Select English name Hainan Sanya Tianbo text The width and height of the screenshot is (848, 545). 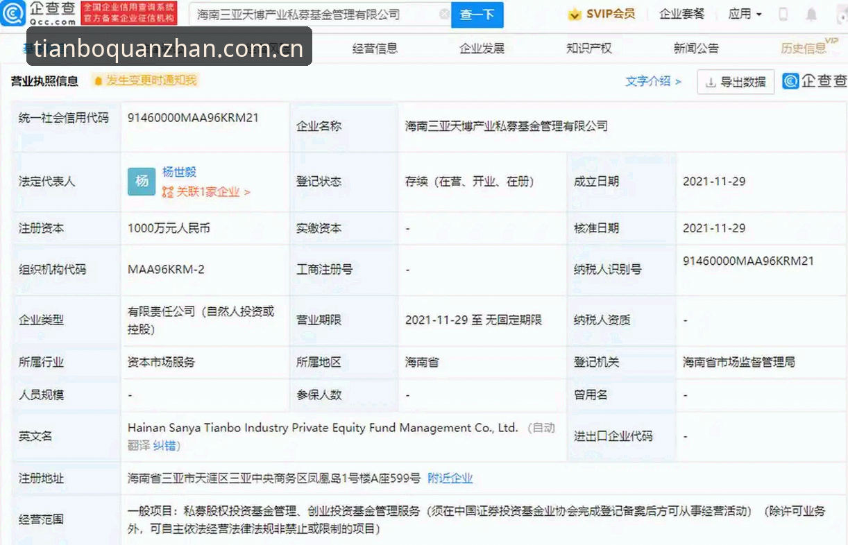point(323,429)
